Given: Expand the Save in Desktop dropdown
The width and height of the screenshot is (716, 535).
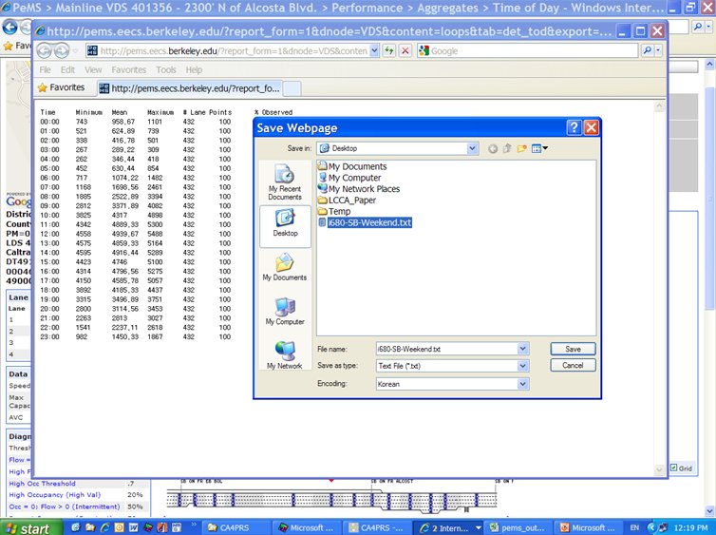Looking at the screenshot, I should (472, 148).
